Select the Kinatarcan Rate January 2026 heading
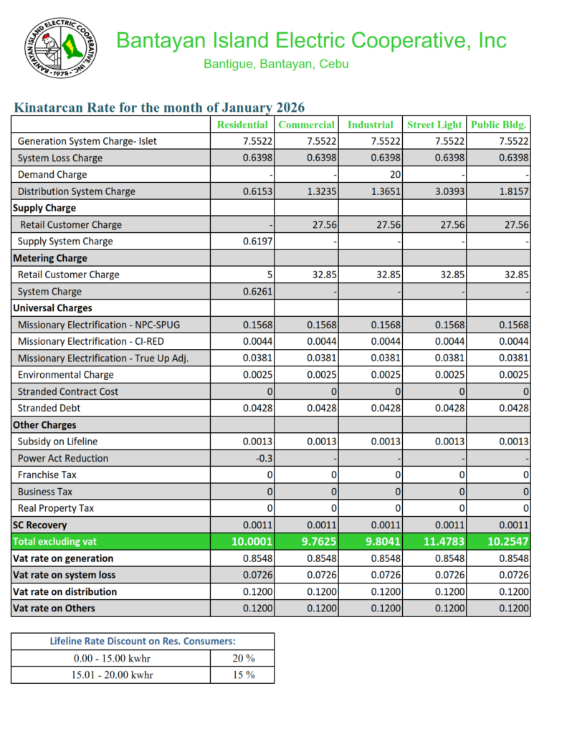567x734 pixels. (x=159, y=108)
